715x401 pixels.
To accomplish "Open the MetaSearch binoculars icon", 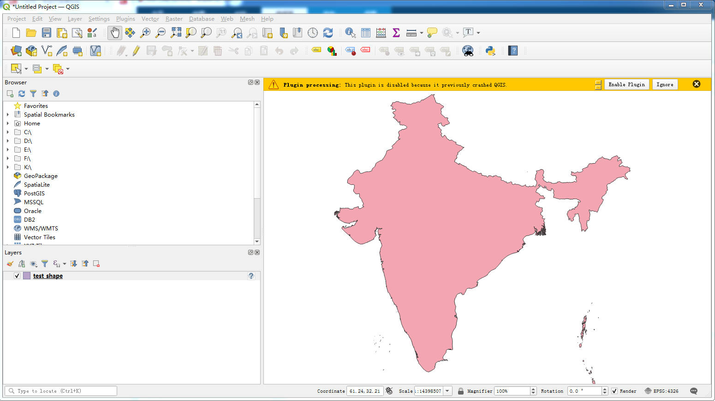I will tap(467, 51).
